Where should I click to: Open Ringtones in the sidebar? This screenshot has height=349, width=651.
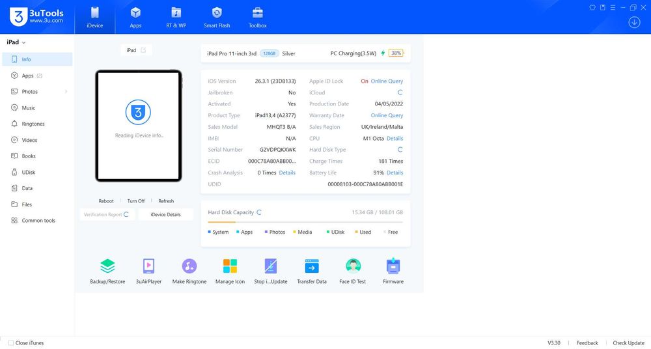pyautogui.click(x=37, y=124)
